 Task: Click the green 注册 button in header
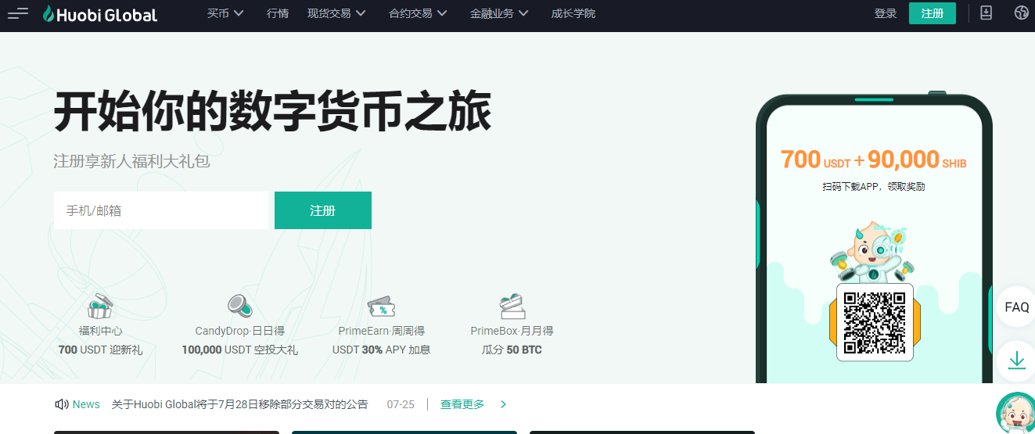coord(932,13)
